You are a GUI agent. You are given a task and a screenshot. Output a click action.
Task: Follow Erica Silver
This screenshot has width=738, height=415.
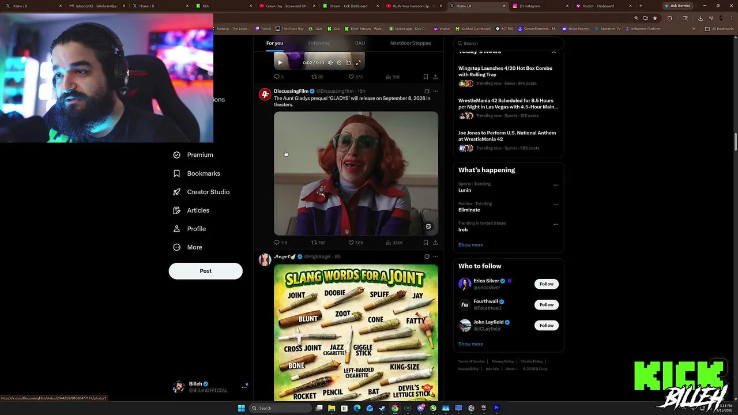(546, 284)
